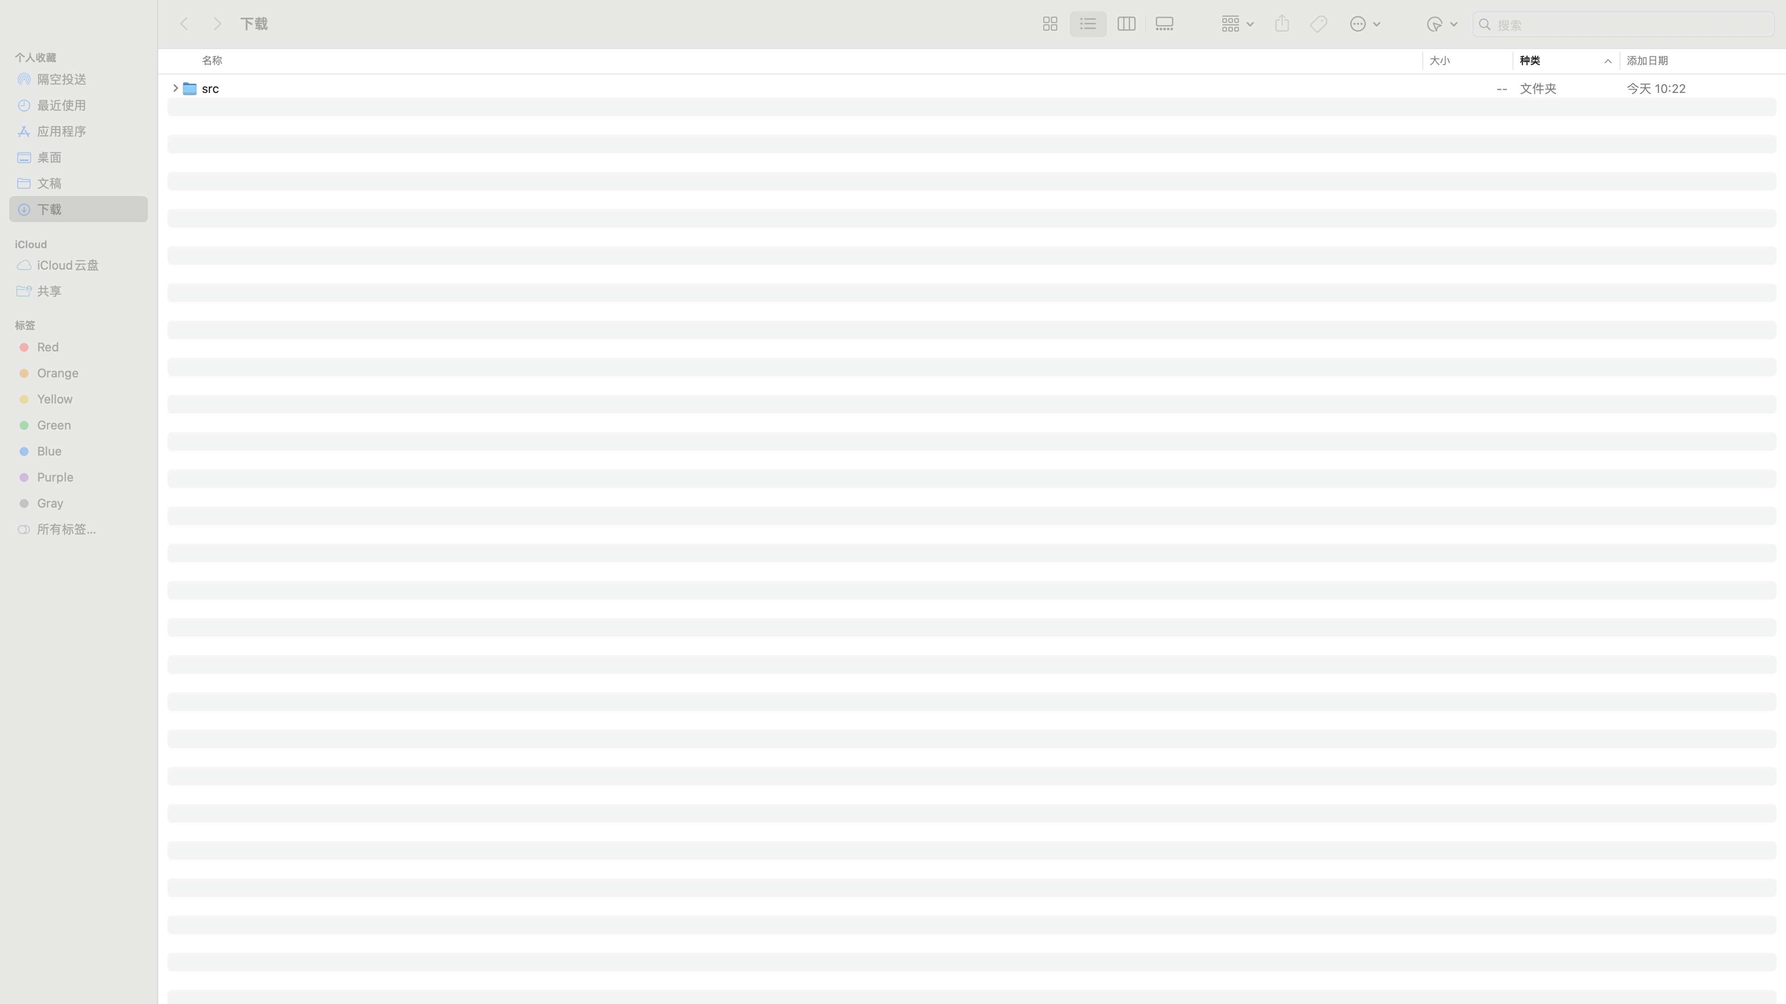
Task: Click the 今天 10:22 date cell
Action: (1656, 89)
